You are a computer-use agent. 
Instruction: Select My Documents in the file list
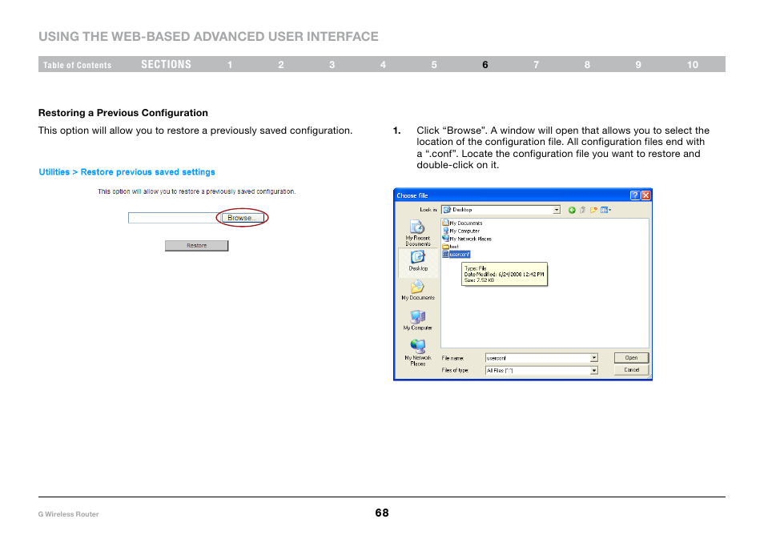(462, 223)
